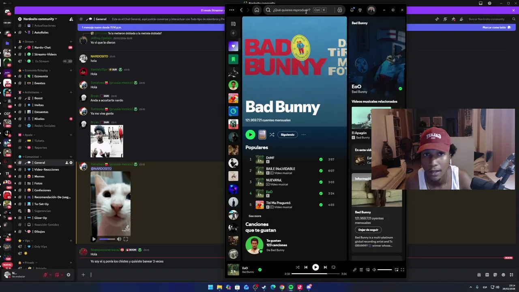Unmute the microphone in Discord user panel
This screenshot has height=292, width=519.
45,275
